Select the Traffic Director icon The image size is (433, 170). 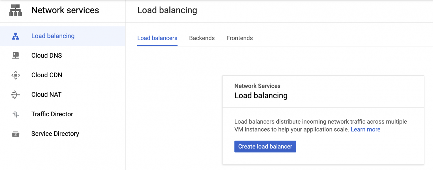16,114
